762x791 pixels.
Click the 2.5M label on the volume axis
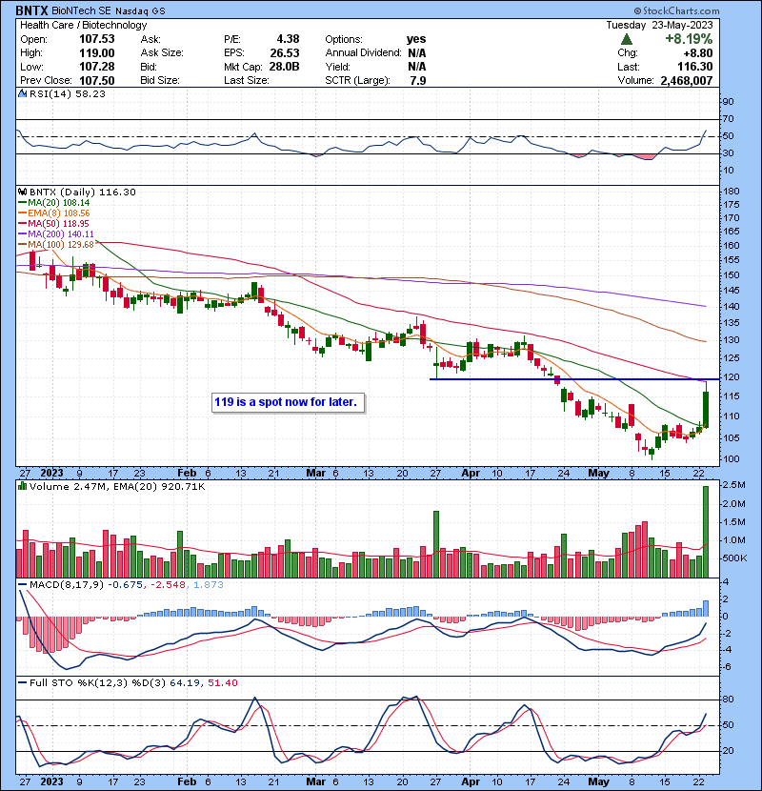(733, 485)
